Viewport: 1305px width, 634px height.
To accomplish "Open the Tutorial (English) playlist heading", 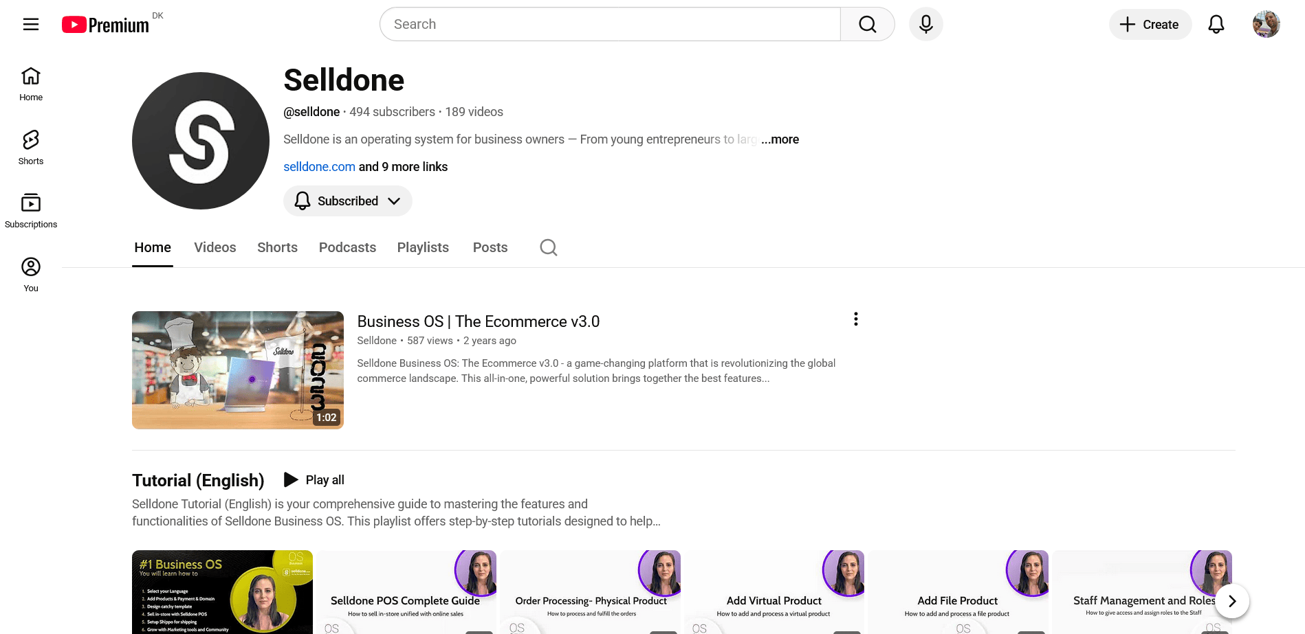I will pos(198,480).
